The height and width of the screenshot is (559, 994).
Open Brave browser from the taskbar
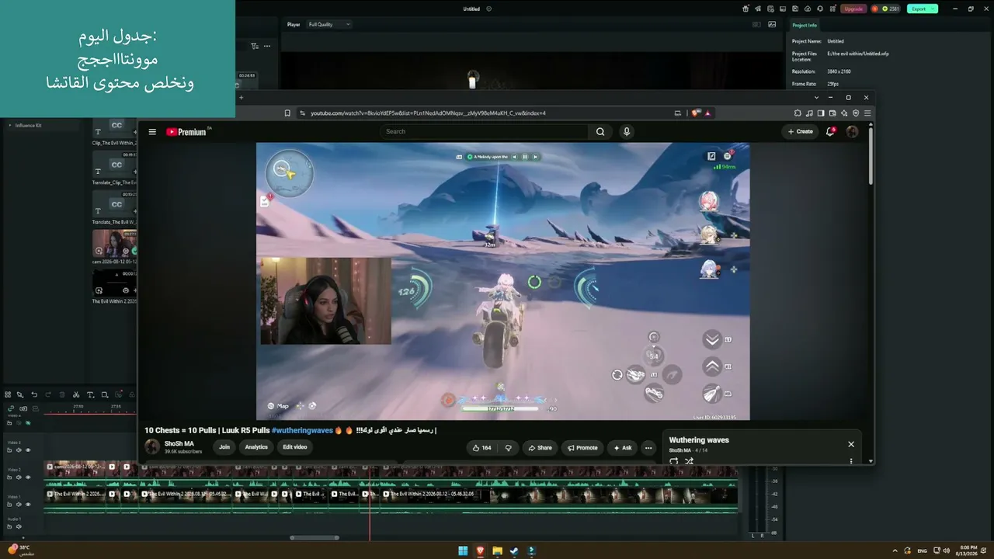[480, 551]
